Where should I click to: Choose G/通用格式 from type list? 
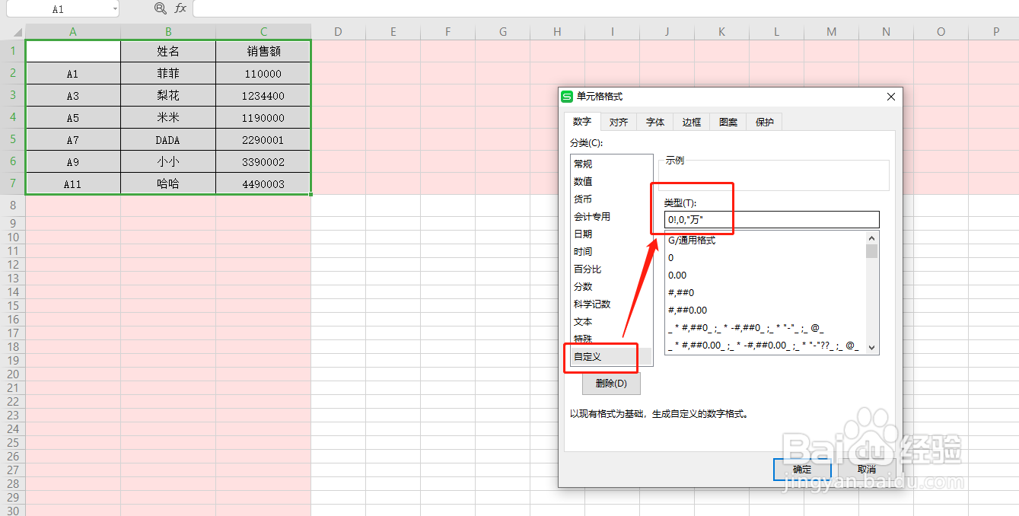point(766,240)
